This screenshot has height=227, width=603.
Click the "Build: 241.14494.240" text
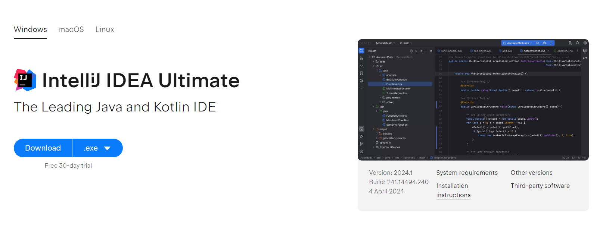coord(399,182)
